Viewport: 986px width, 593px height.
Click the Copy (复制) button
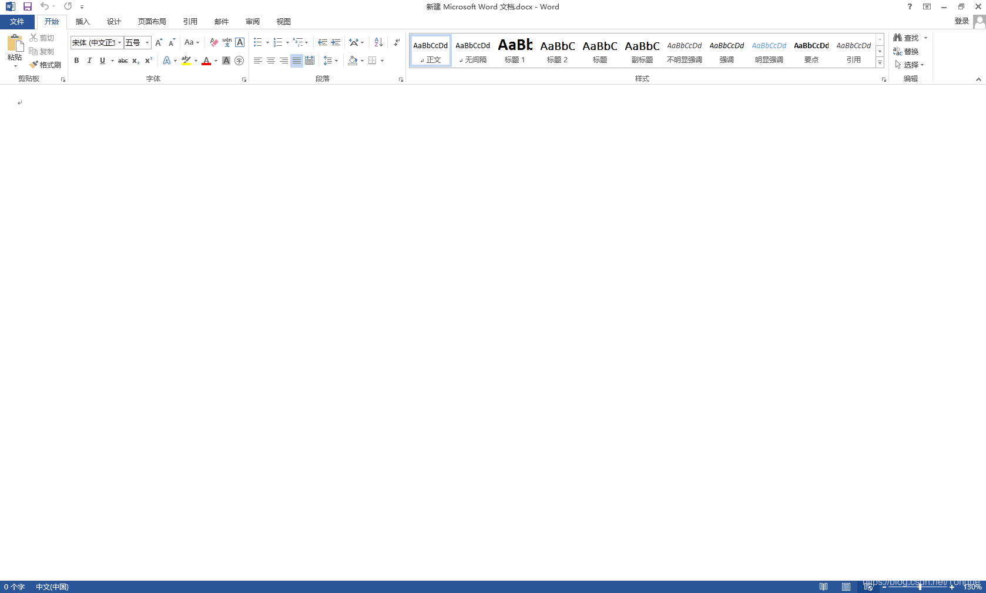point(42,51)
